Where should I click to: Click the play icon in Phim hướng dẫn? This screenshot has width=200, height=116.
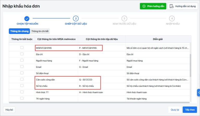click(144, 6)
